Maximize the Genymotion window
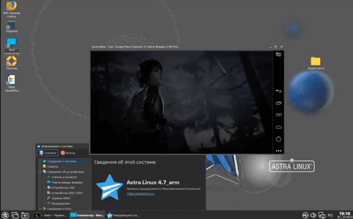The image size is (353, 219). pyautogui.click(x=276, y=47)
